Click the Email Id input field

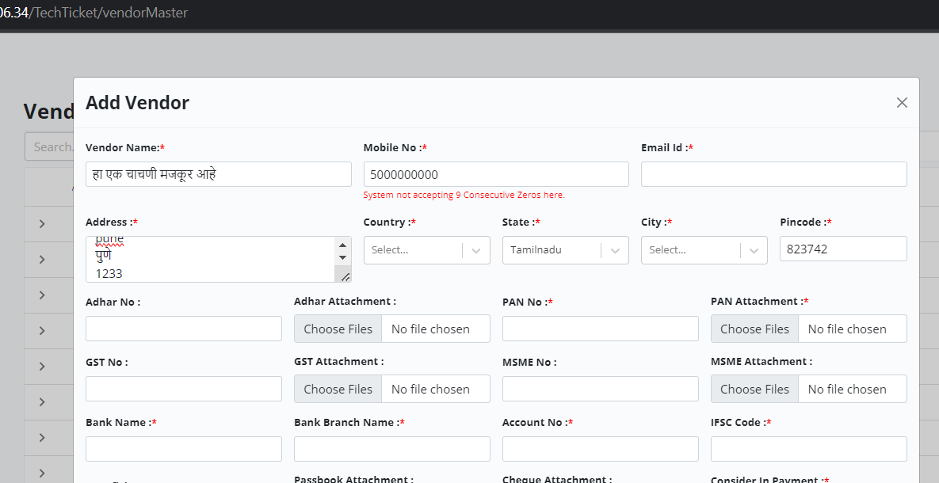(x=773, y=174)
